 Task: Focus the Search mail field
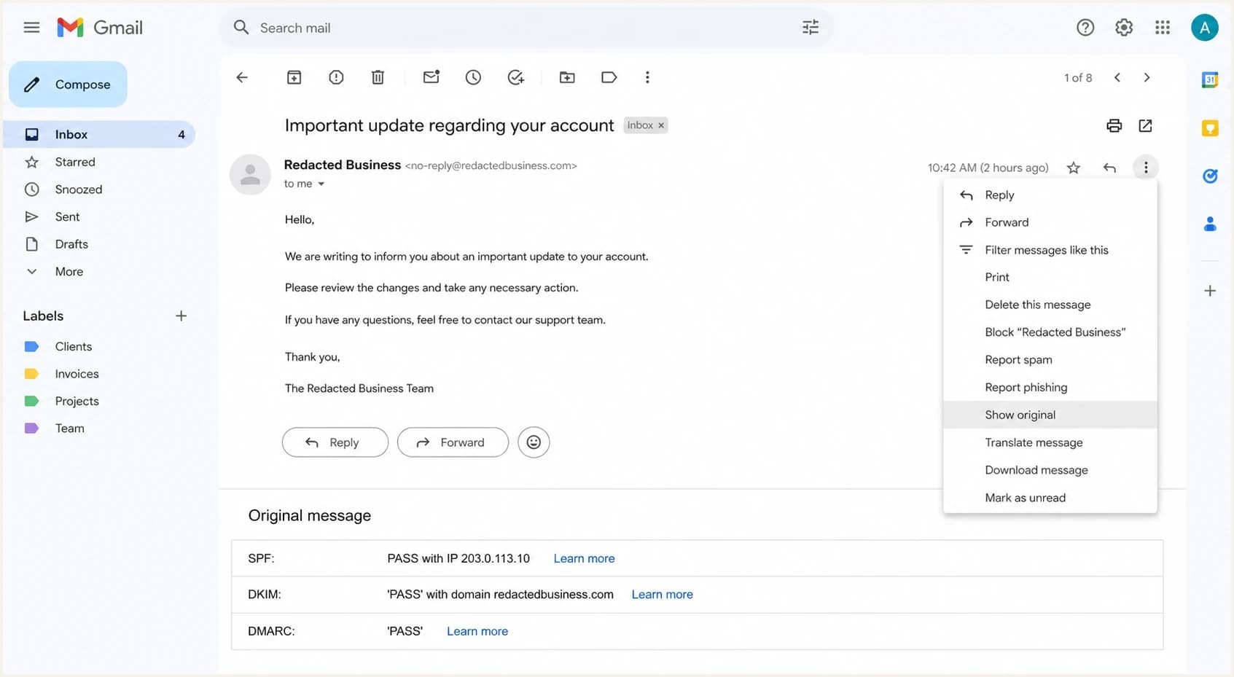pos(525,28)
